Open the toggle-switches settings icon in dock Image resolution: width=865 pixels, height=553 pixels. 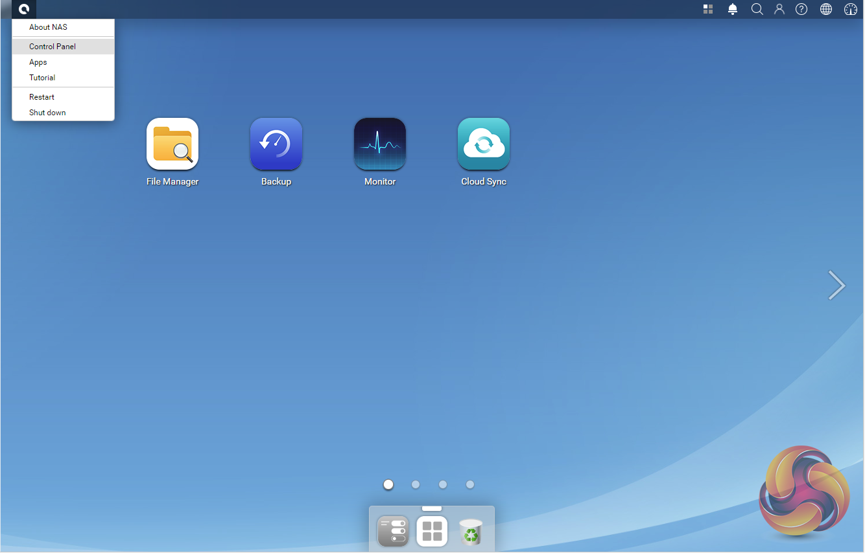(393, 531)
